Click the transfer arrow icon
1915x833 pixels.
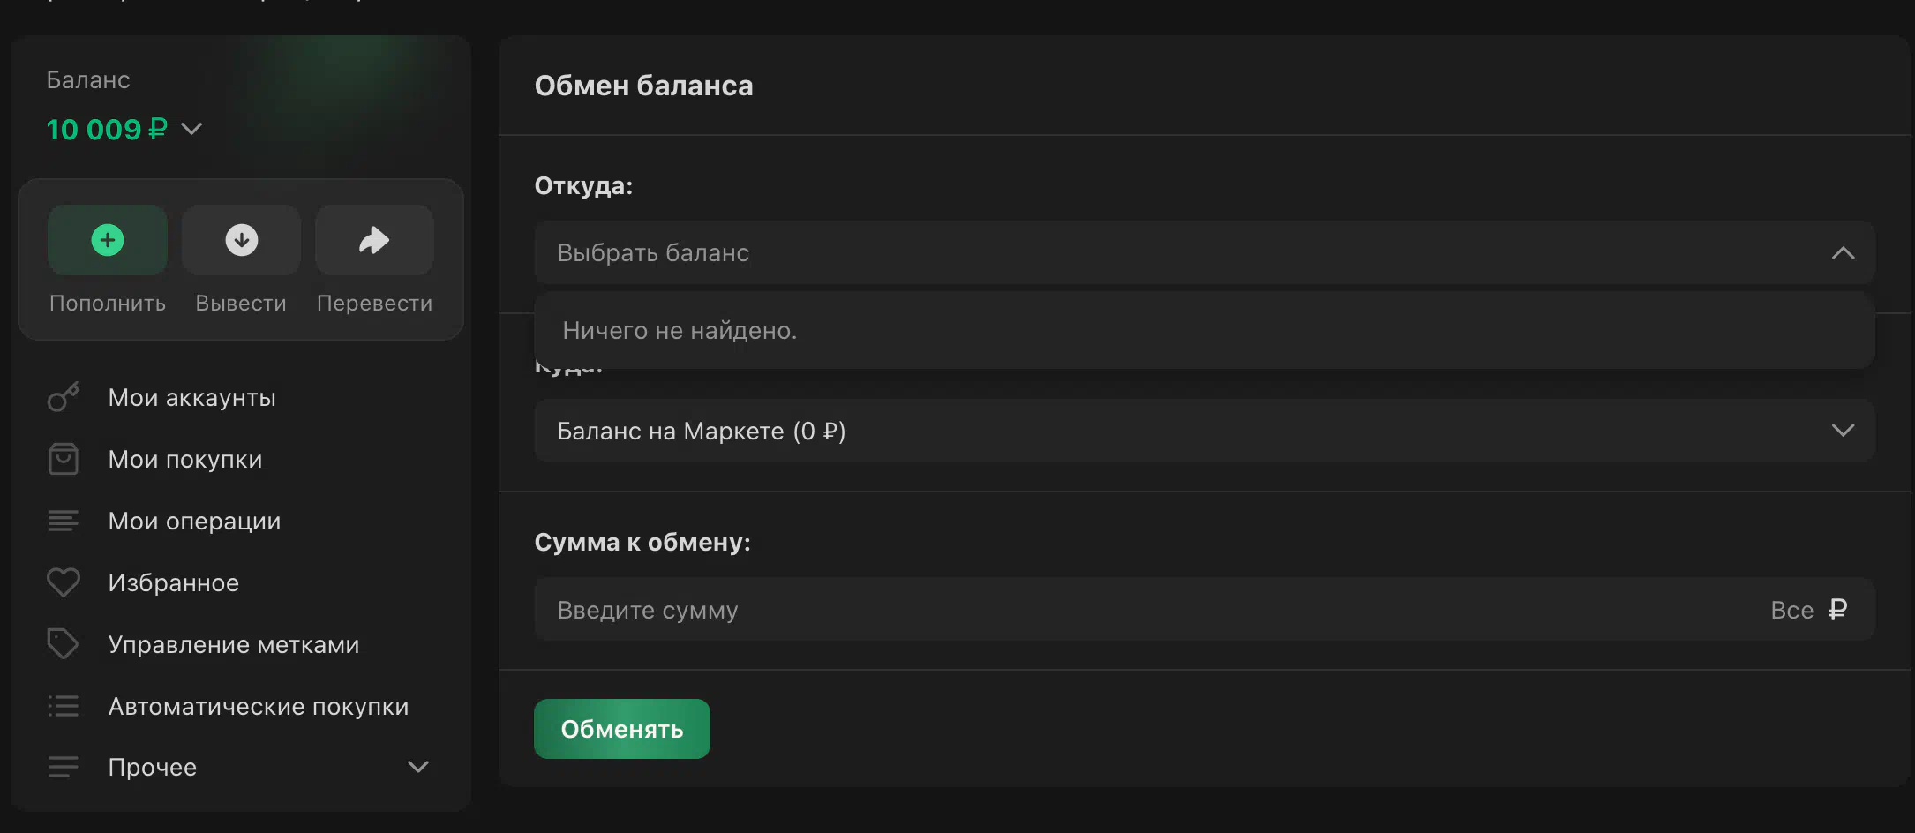pos(374,240)
